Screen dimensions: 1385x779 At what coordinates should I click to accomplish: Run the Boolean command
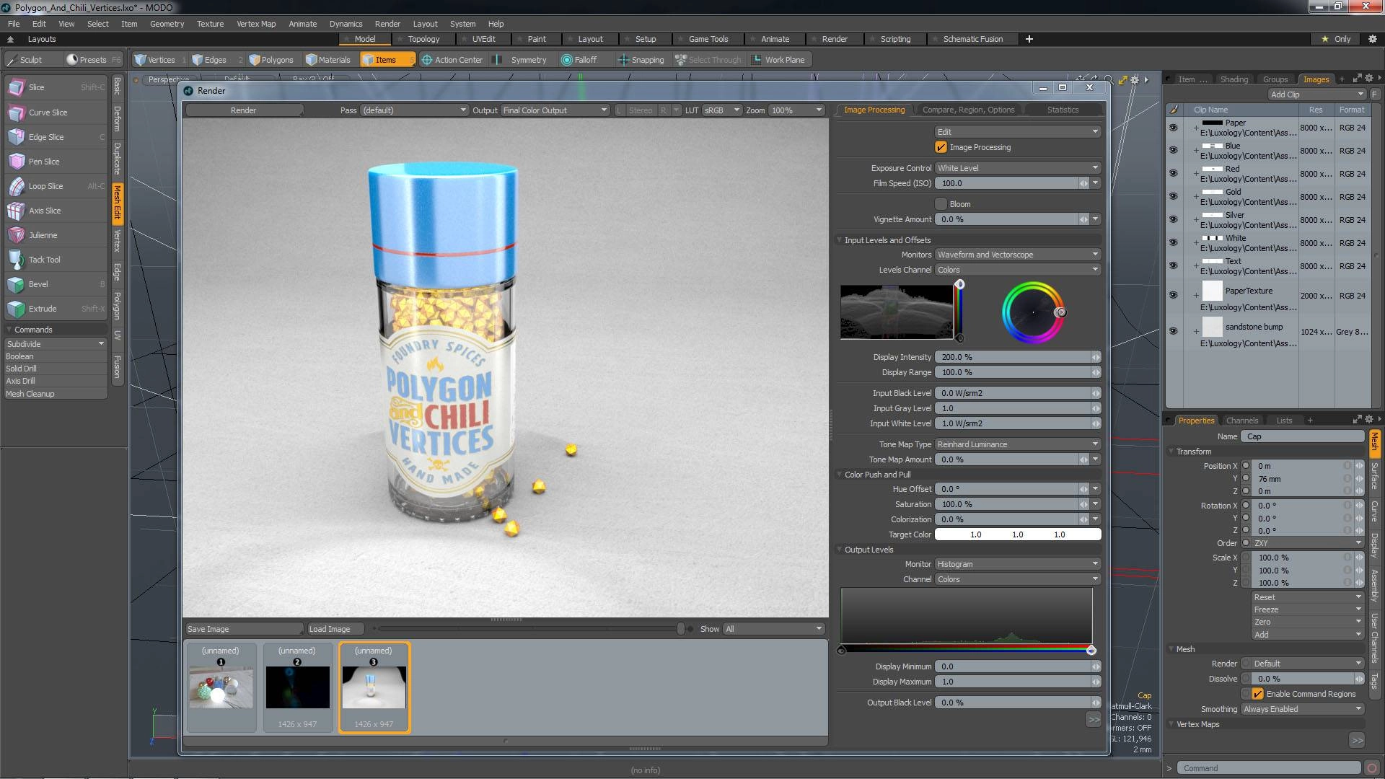[x=56, y=356]
